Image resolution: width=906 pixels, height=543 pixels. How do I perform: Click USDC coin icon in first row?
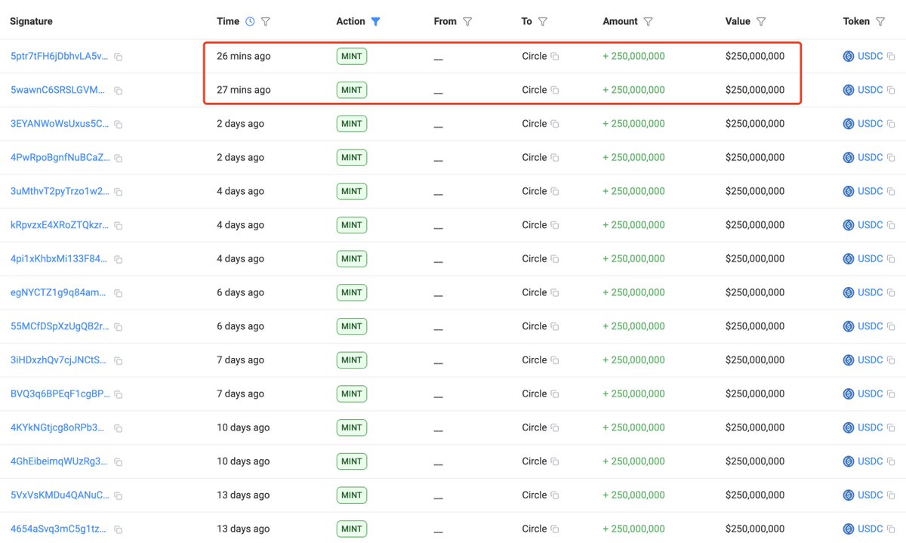(x=849, y=57)
